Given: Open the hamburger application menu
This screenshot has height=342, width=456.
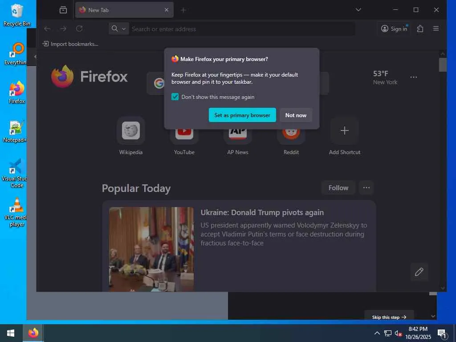Looking at the screenshot, I should coord(436,28).
